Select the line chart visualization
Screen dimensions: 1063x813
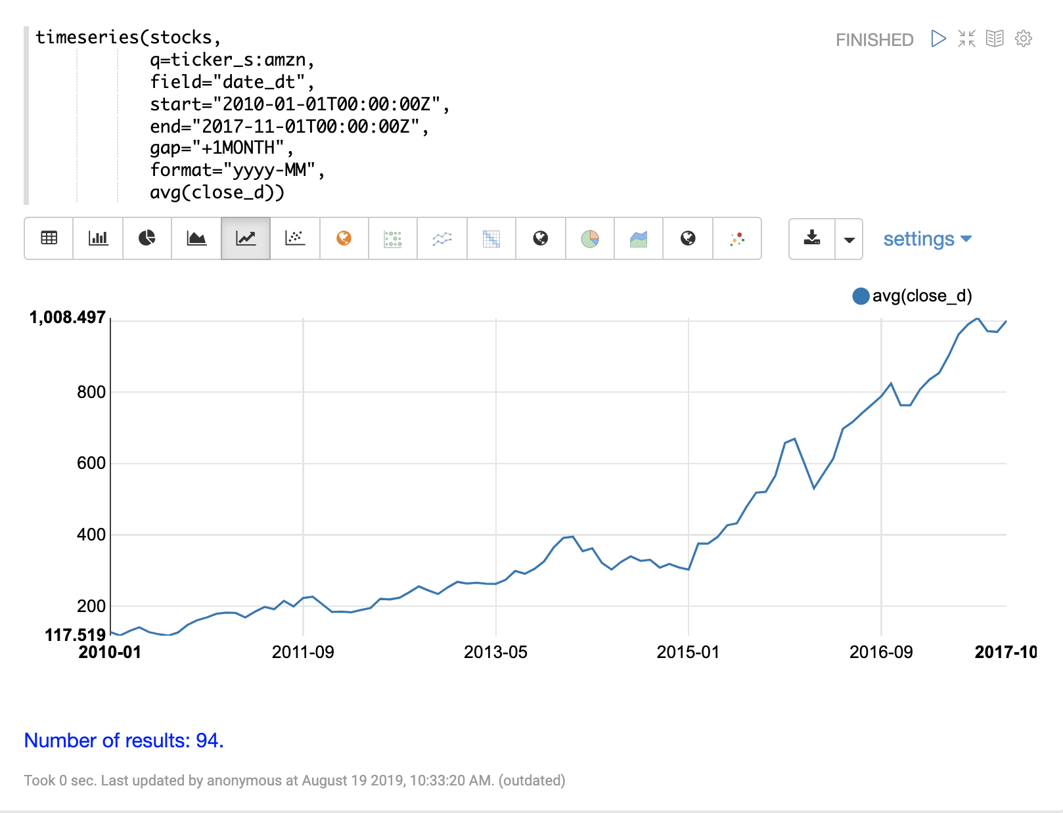[246, 238]
